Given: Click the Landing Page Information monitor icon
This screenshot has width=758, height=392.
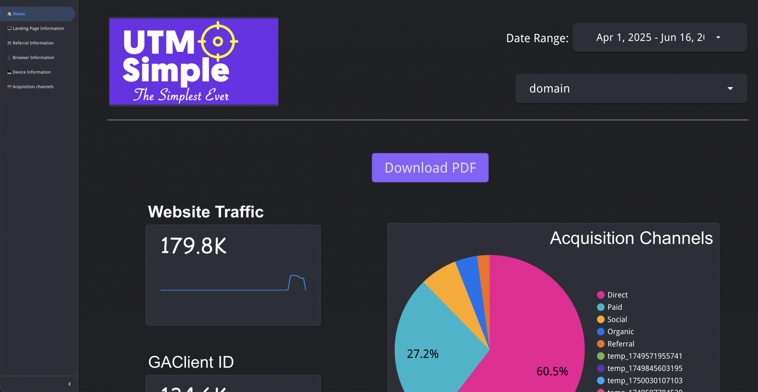Looking at the screenshot, I should (9, 28).
